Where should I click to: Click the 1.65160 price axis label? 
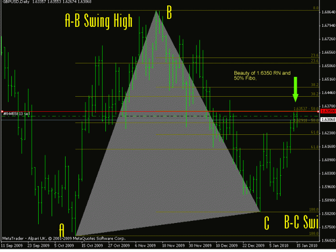click(328, 79)
